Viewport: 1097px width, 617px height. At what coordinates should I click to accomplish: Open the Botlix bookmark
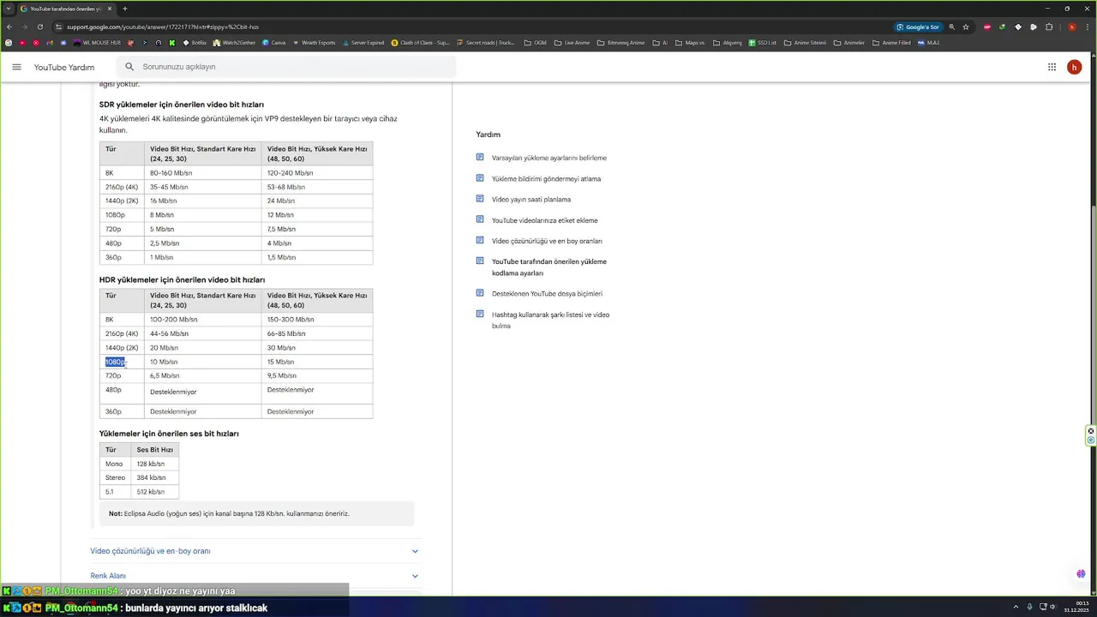(x=195, y=42)
